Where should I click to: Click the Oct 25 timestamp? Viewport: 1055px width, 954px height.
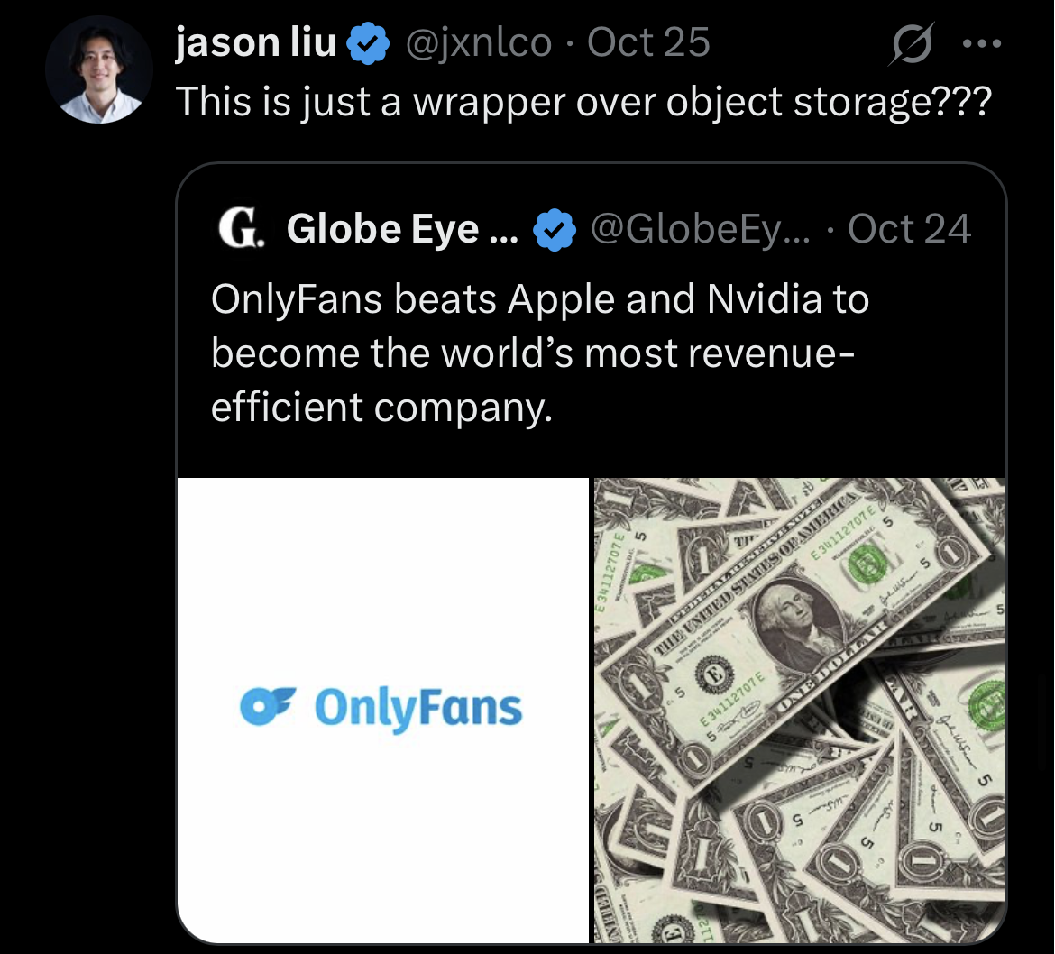[x=648, y=43]
